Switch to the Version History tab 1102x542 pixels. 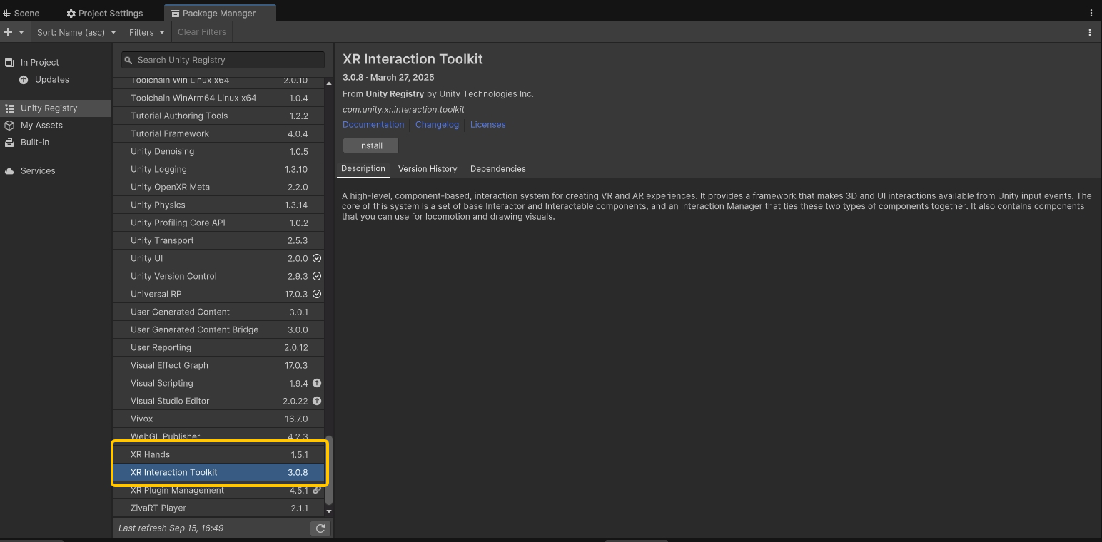tap(427, 169)
